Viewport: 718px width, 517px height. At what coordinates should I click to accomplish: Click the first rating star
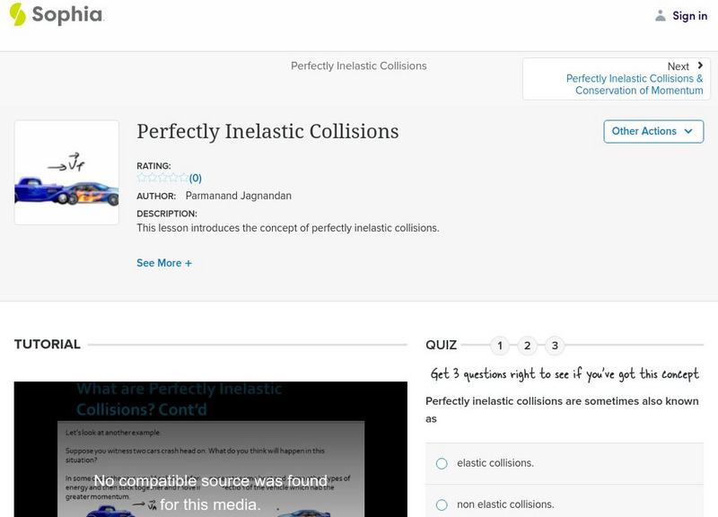141,177
